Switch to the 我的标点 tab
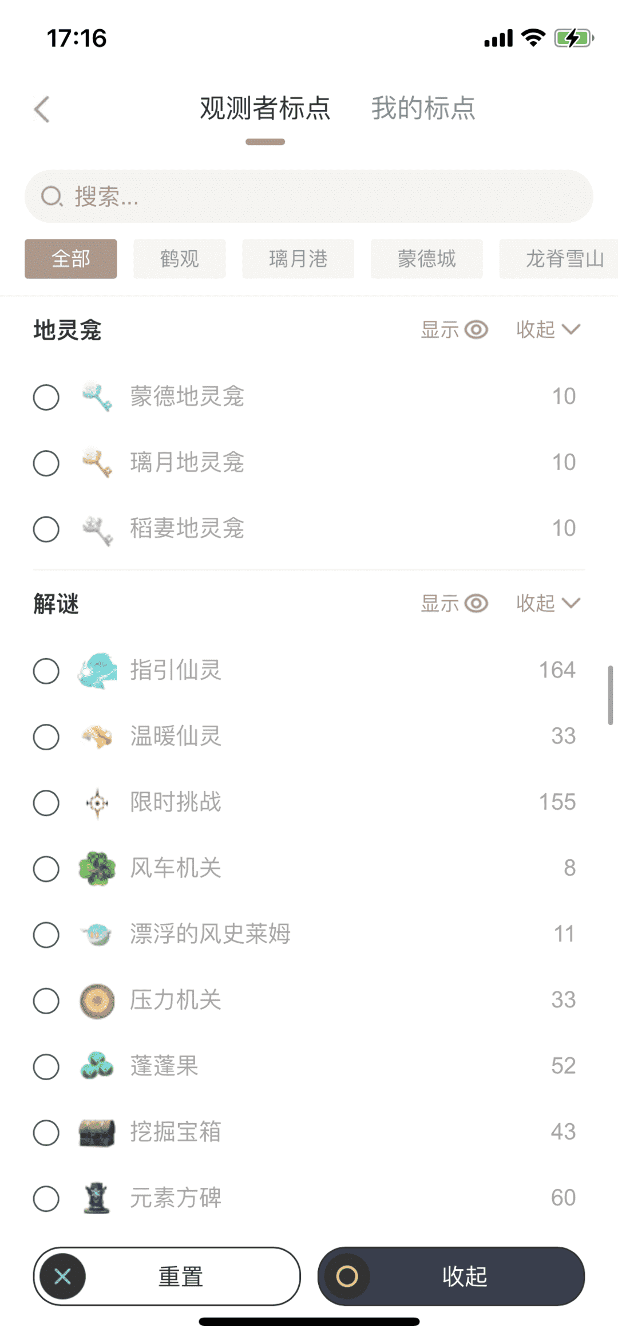The width and height of the screenshot is (618, 1339). (423, 109)
